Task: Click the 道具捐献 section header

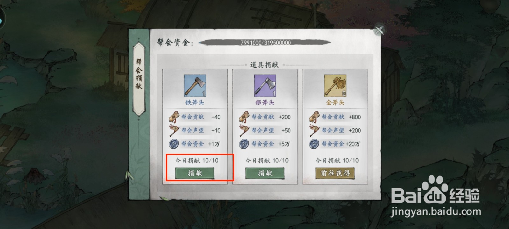Action: point(264,65)
